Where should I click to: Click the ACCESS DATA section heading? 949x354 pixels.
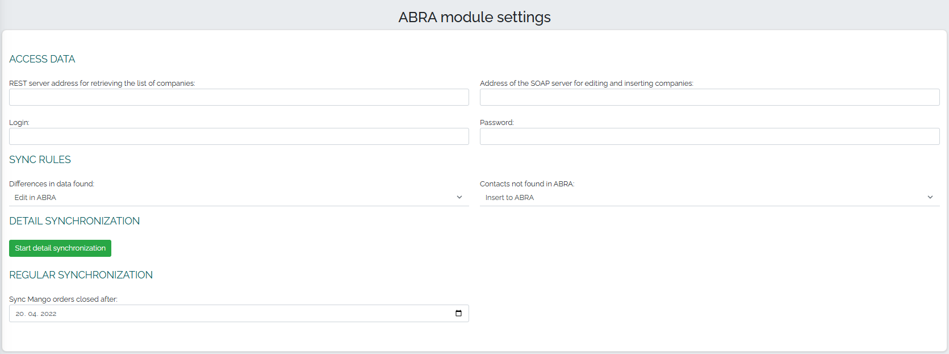(42, 59)
